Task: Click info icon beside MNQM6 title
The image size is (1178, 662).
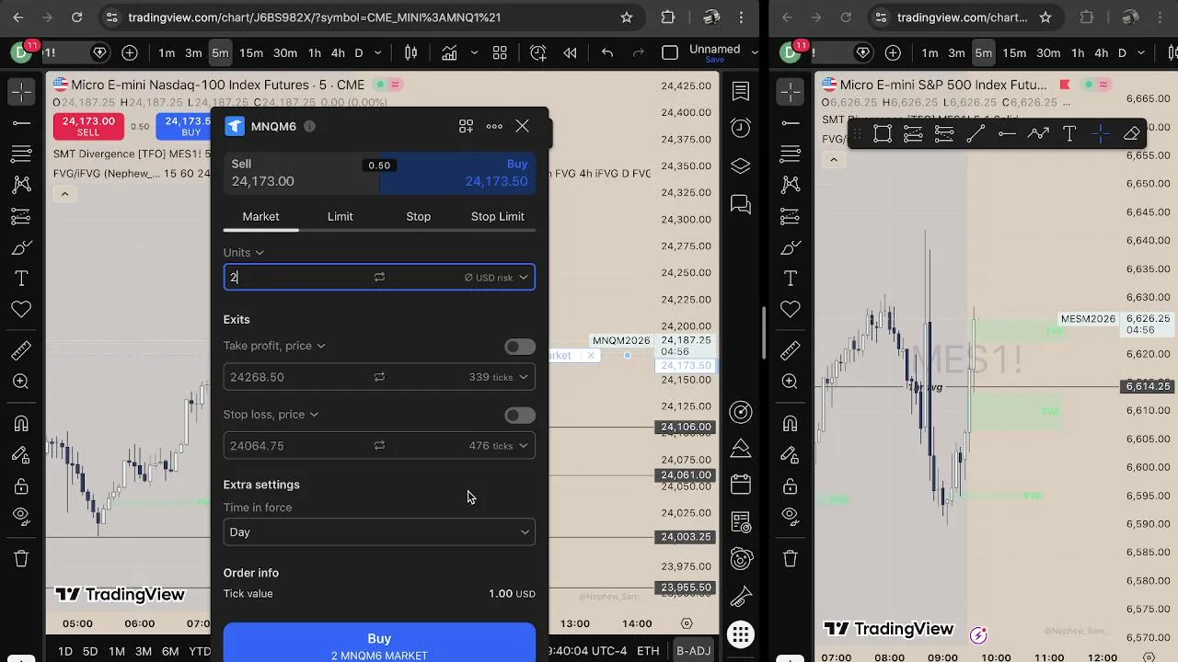Action: 309,126
